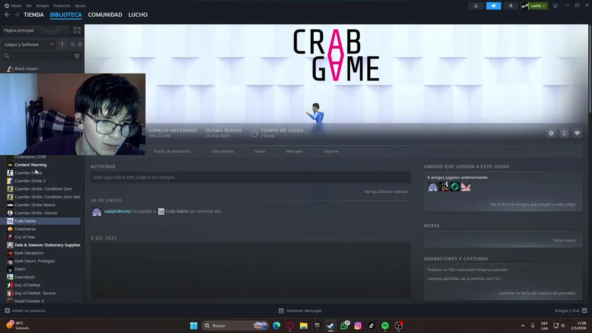Open the Productos menu
592x333 pixels.
coord(62,6)
